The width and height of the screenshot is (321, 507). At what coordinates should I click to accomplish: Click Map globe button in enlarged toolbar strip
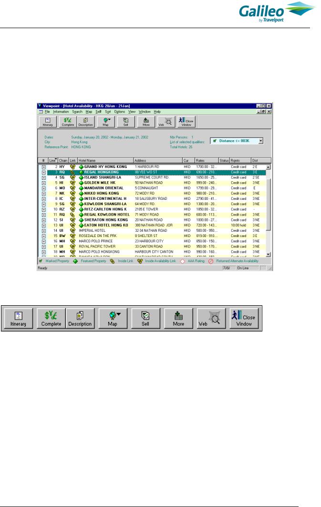[x=113, y=318]
